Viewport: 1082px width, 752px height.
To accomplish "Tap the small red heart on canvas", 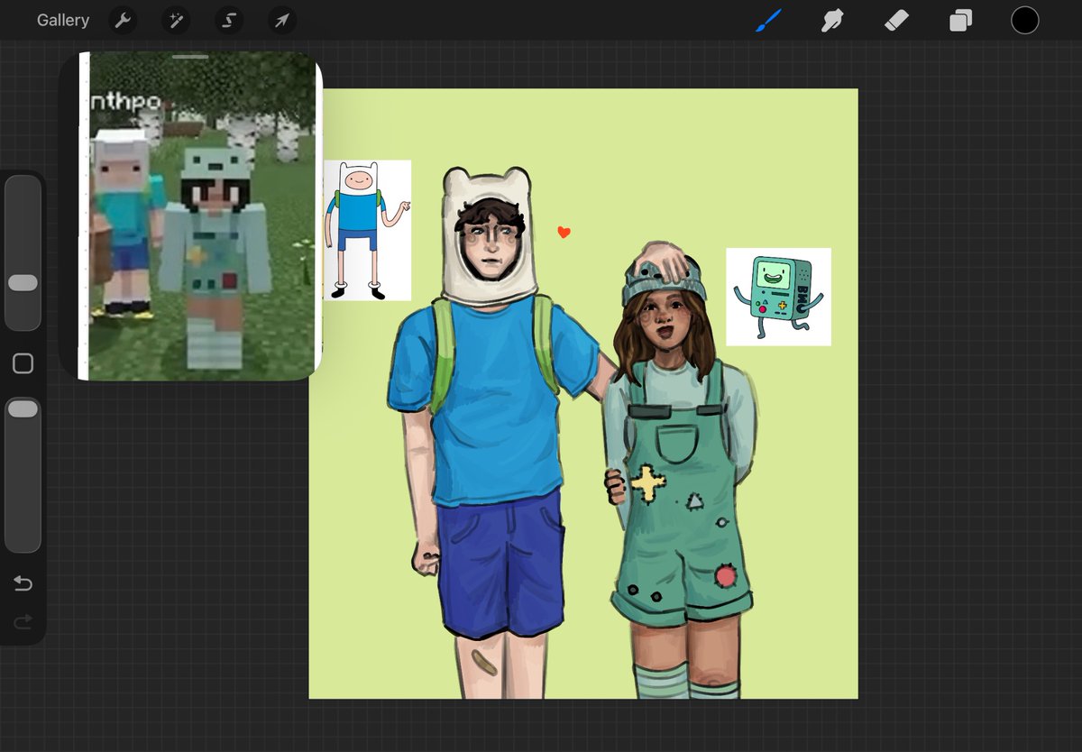I will 564,233.
